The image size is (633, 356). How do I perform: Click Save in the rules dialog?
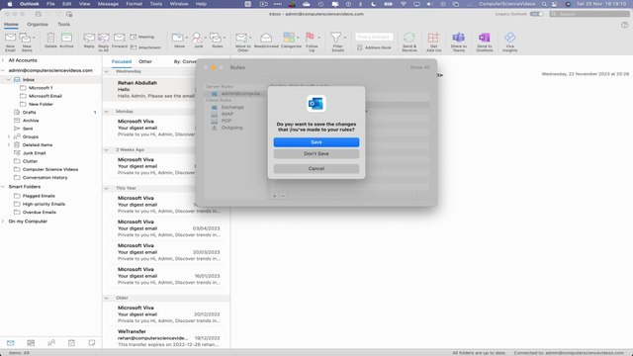(x=316, y=142)
